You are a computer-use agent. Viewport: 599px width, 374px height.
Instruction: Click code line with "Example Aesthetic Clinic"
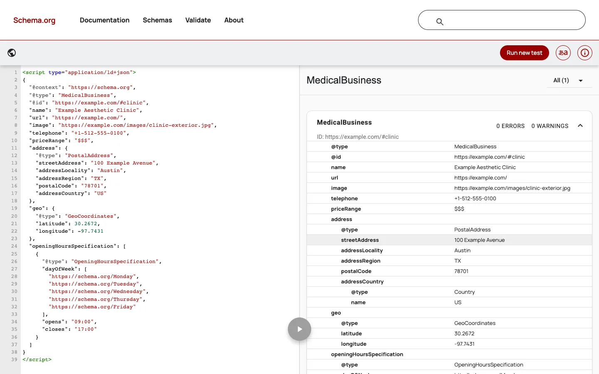pyautogui.click(x=86, y=110)
